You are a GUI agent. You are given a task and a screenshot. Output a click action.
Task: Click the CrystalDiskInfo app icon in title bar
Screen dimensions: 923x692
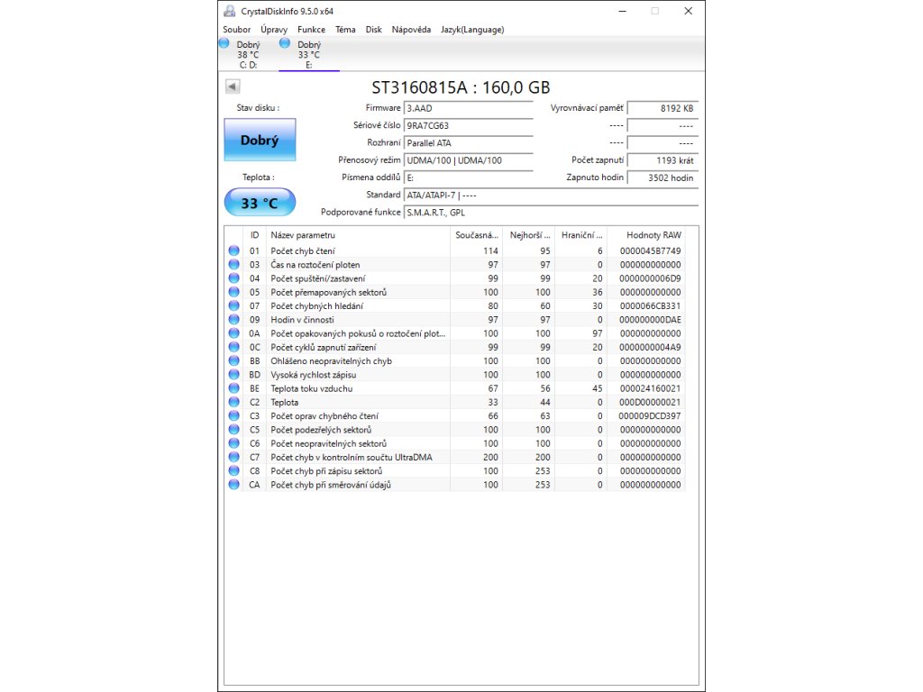pos(230,12)
